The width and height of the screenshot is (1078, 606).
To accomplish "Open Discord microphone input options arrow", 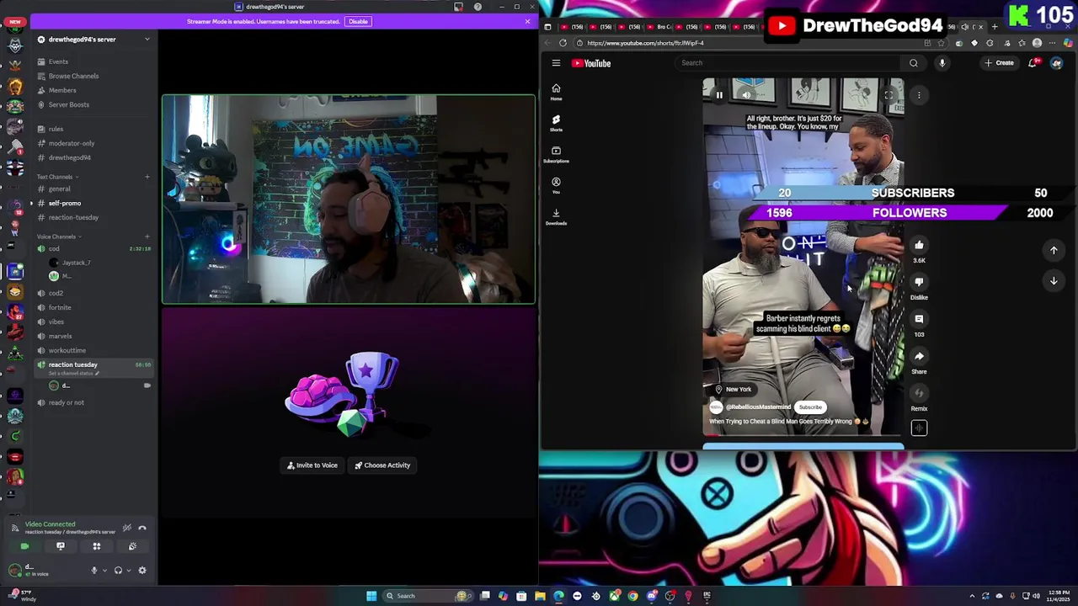I will pyautogui.click(x=104, y=571).
